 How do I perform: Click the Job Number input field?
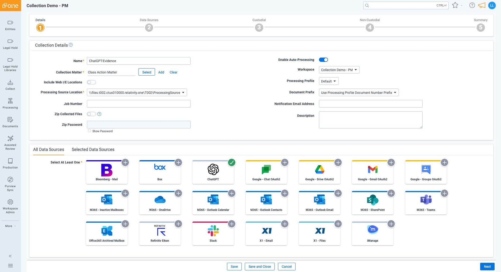coord(139,104)
